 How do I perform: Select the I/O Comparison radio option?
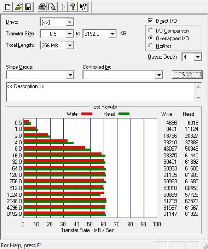(150, 30)
